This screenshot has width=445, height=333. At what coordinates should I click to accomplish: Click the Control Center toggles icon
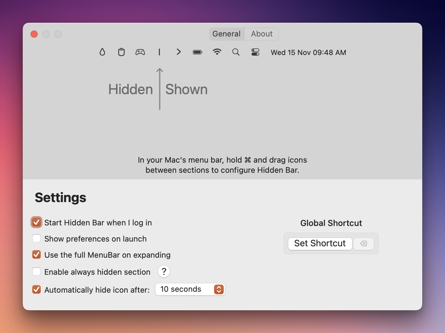click(255, 52)
